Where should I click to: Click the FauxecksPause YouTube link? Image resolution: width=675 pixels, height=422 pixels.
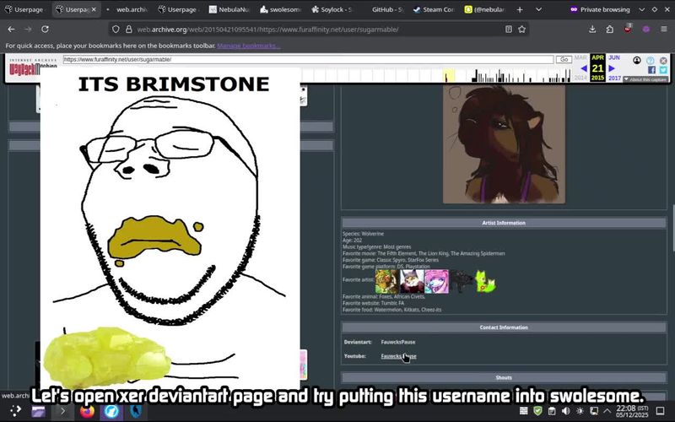(398, 356)
